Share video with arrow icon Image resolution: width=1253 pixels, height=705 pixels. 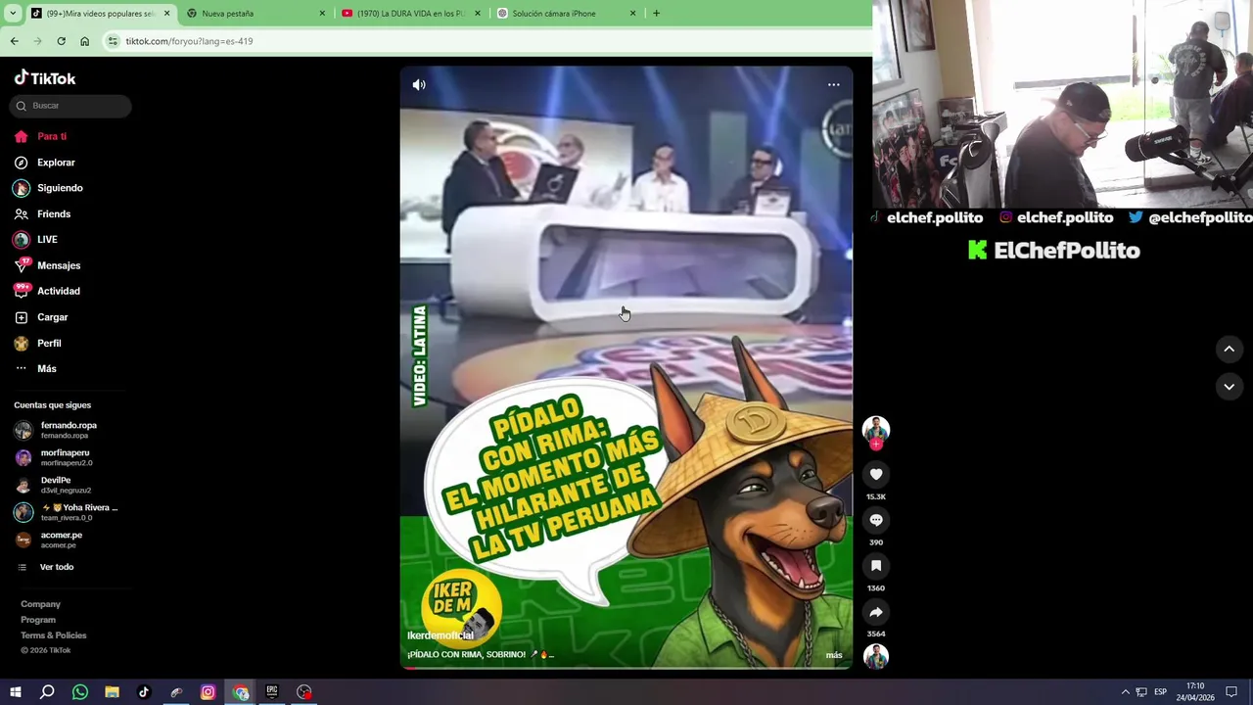click(x=876, y=612)
